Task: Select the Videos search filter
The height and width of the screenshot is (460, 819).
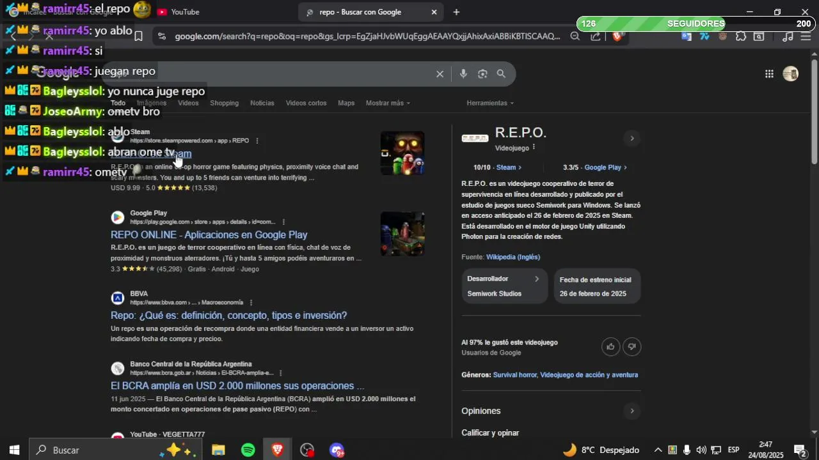Action: click(x=188, y=103)
